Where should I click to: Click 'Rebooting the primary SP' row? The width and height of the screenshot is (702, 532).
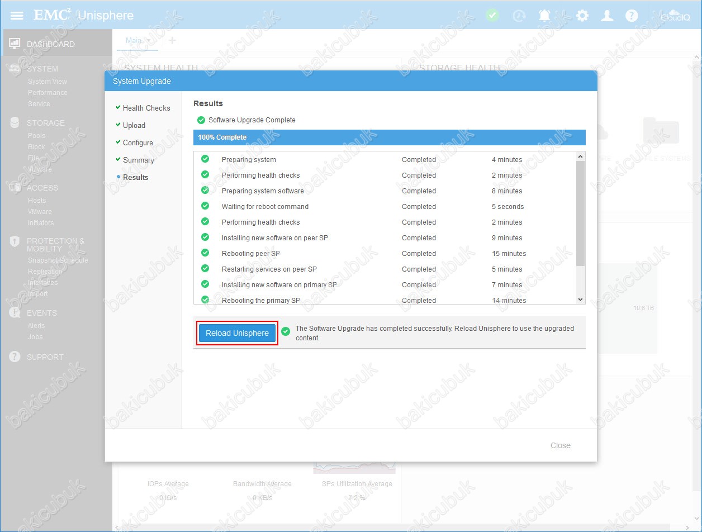point(260,301)
